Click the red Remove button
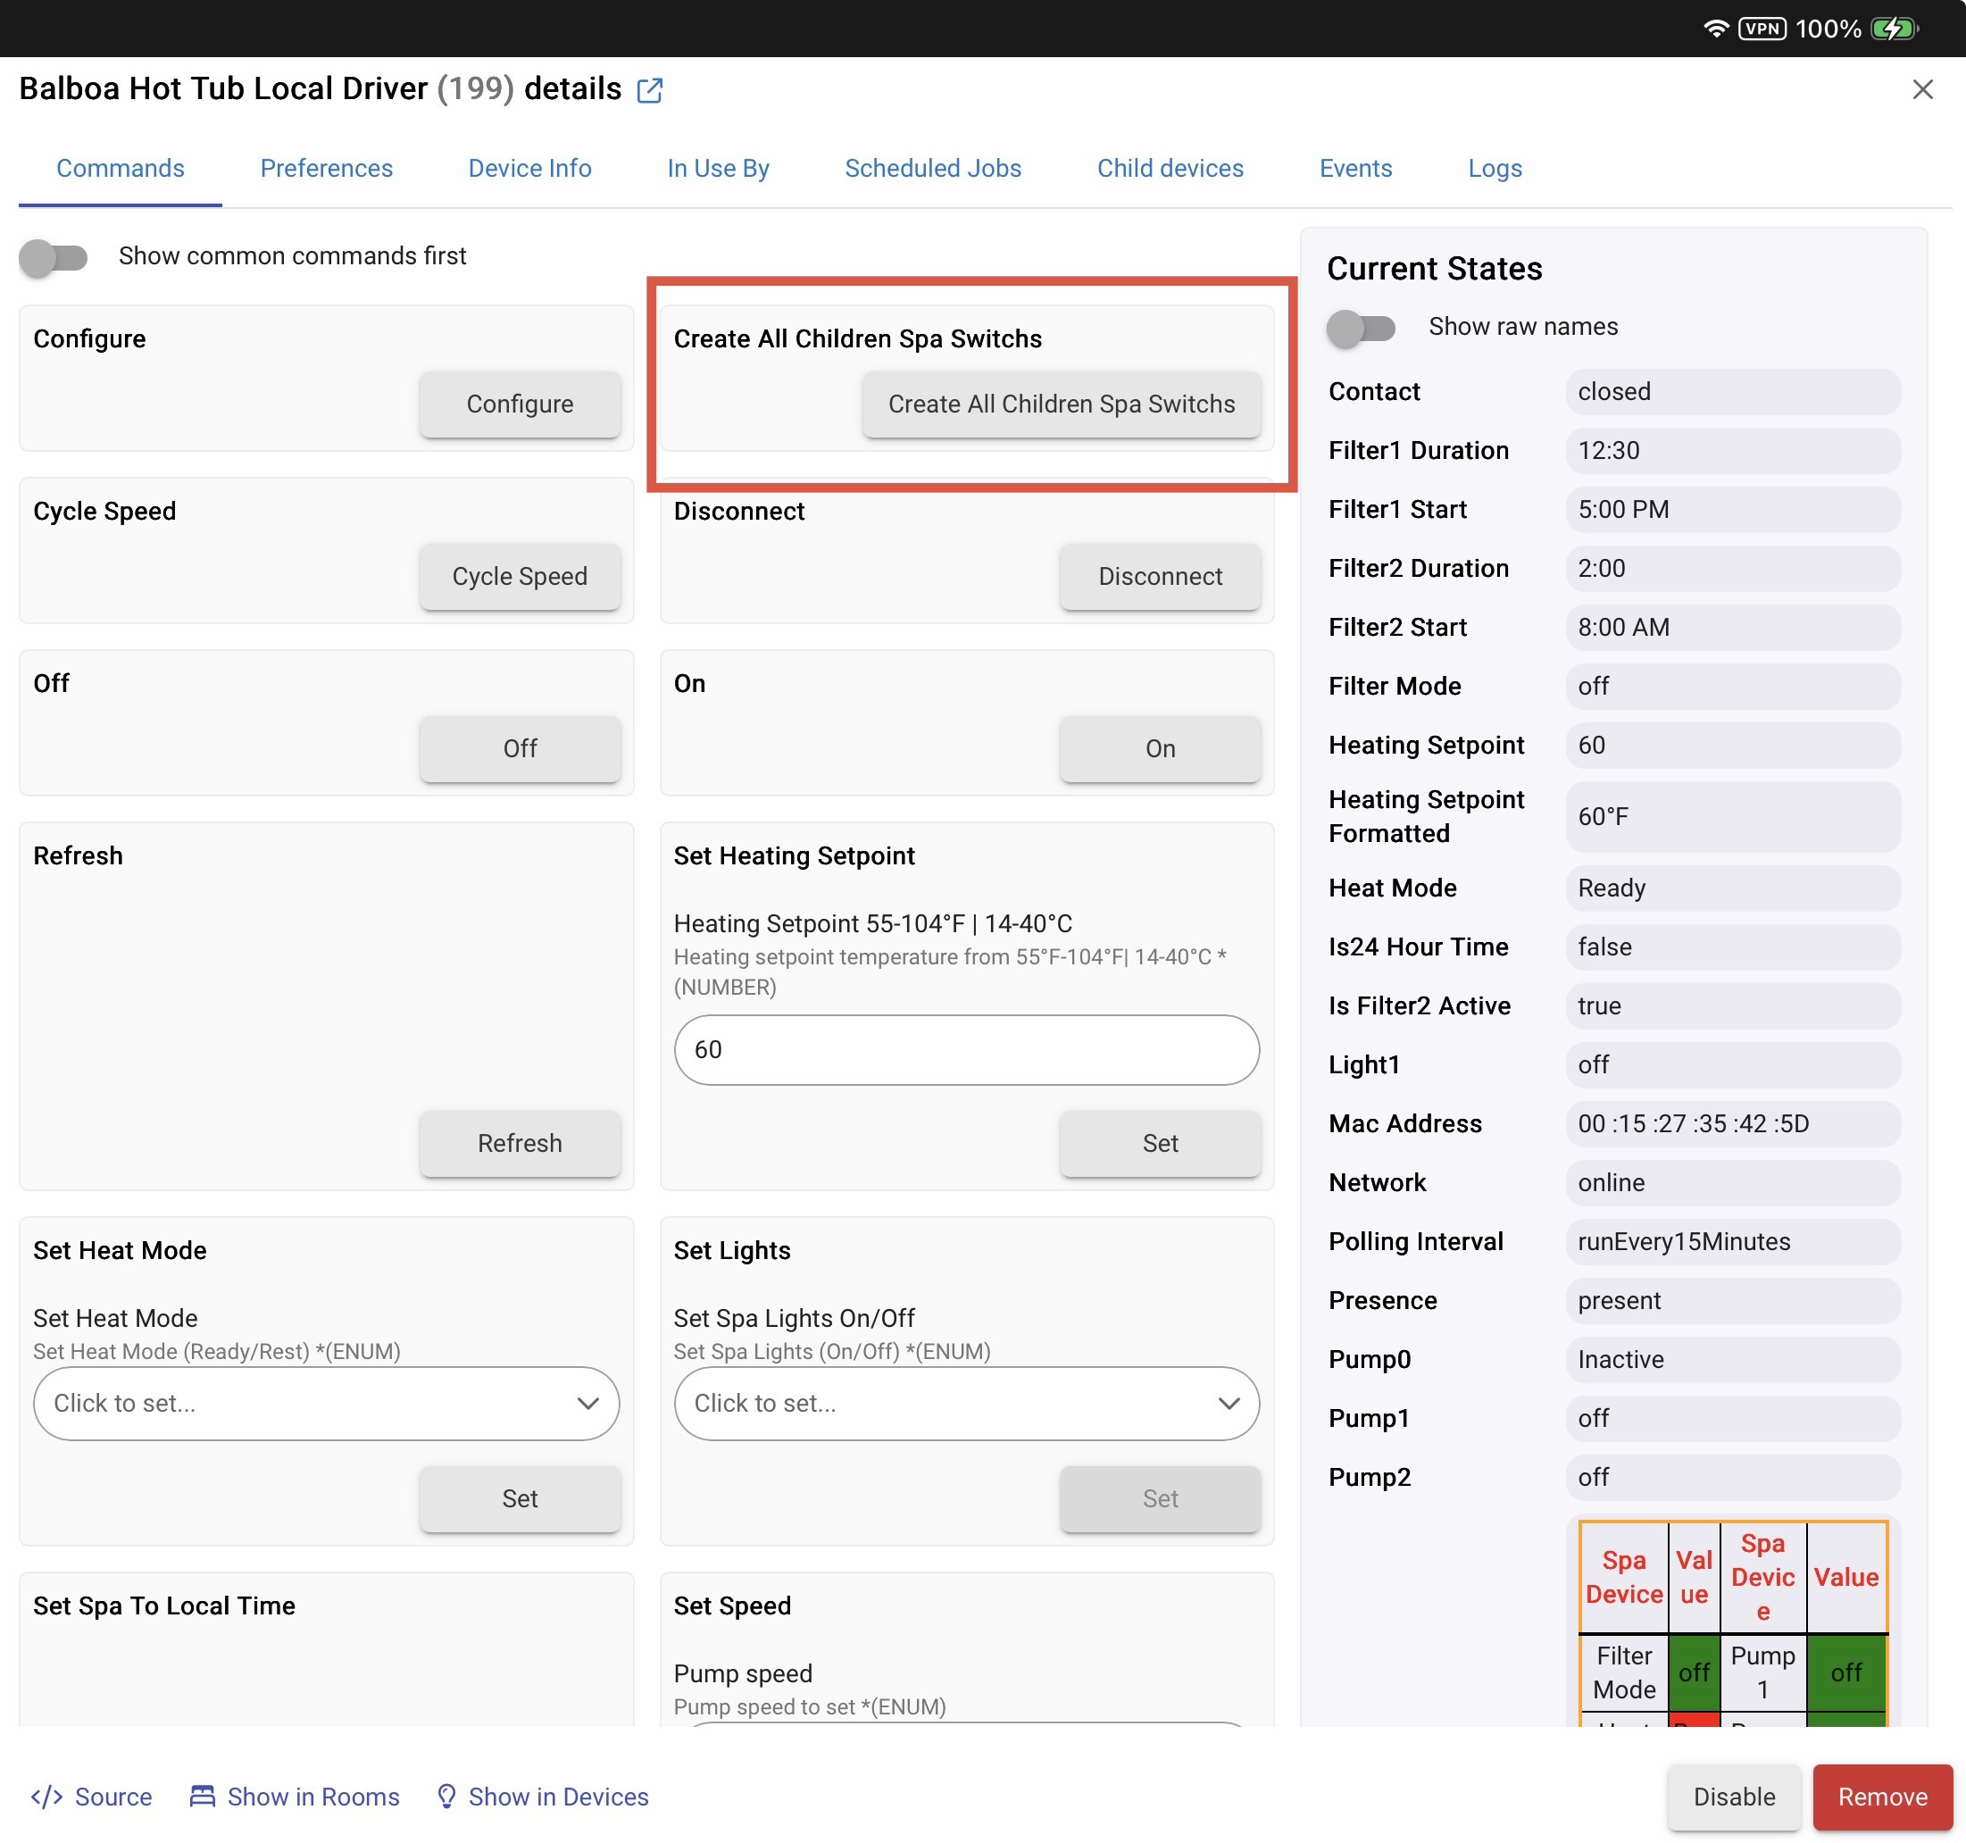The height and width of the screenshot is (1843, 1966). click(1881, 1796)
